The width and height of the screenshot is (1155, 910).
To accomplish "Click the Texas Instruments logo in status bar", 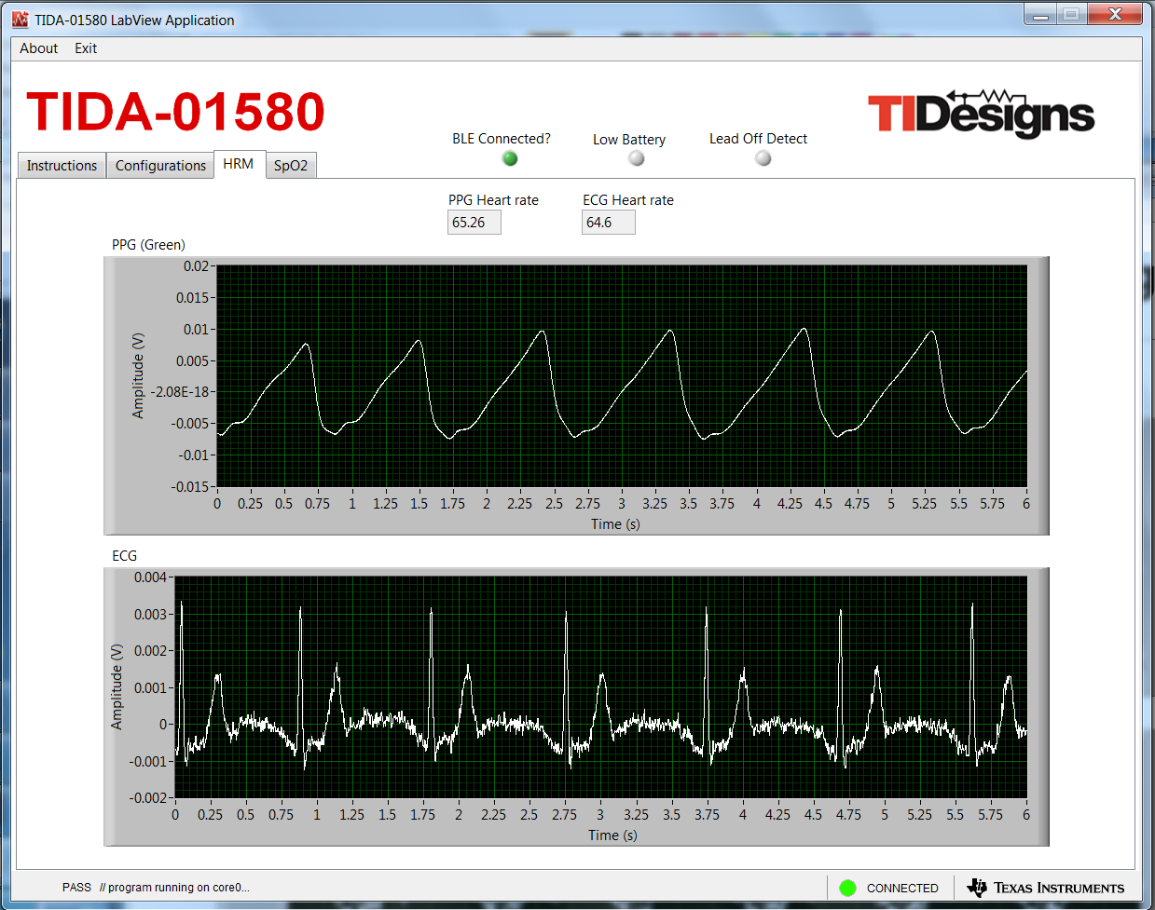I will pyautogui.click(x=1046, y=888).
